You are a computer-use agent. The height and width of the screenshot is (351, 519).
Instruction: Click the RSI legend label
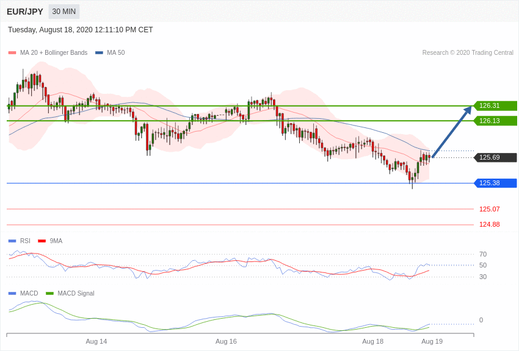click(25, 241)
